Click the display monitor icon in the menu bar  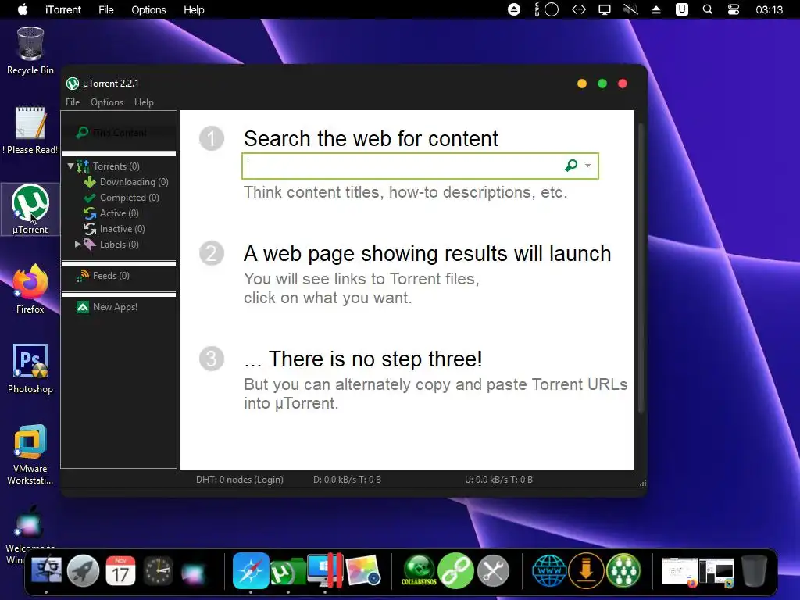605,9
